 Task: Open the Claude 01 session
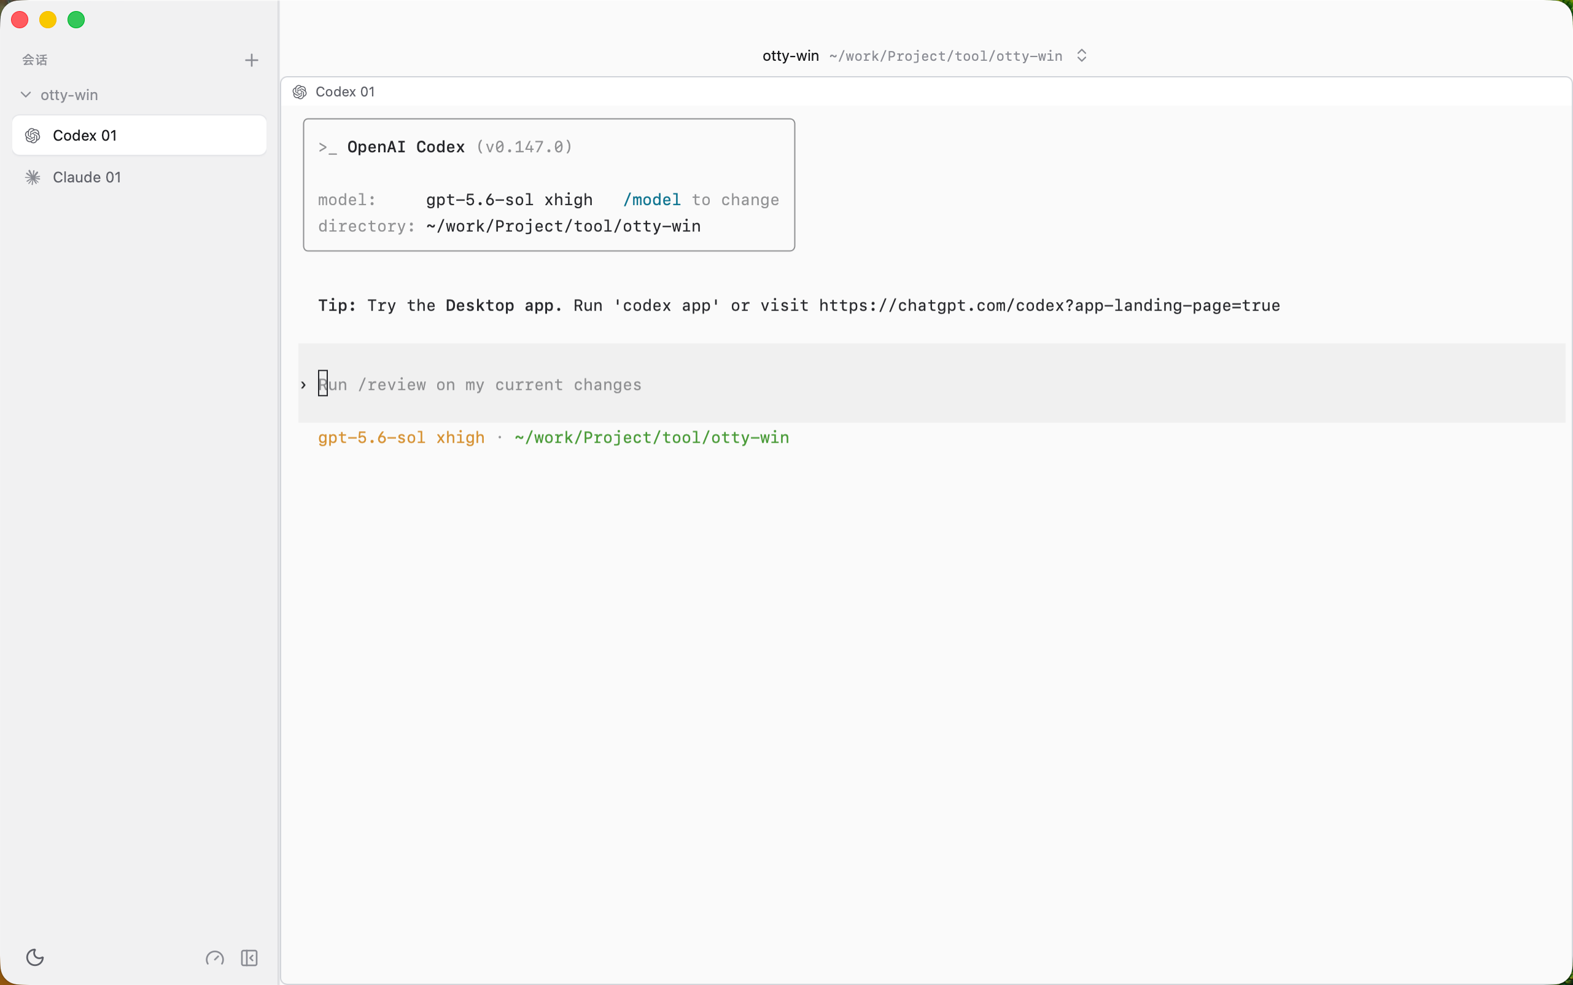tap(139, 177)
